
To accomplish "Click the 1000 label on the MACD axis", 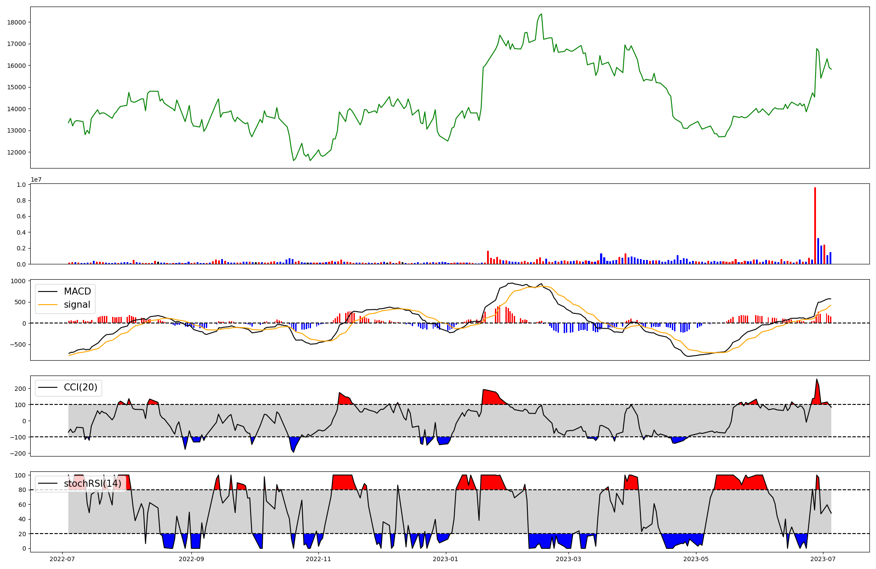I will (19, 281).
